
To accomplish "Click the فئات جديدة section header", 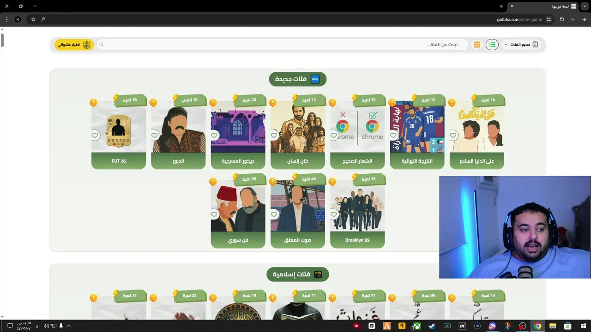I will pos(298,79).
